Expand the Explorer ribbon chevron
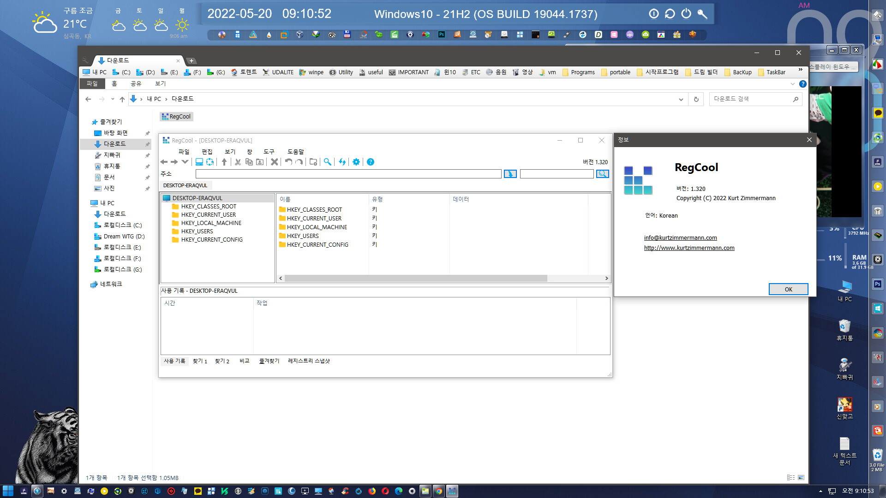 tap(793, 84)
